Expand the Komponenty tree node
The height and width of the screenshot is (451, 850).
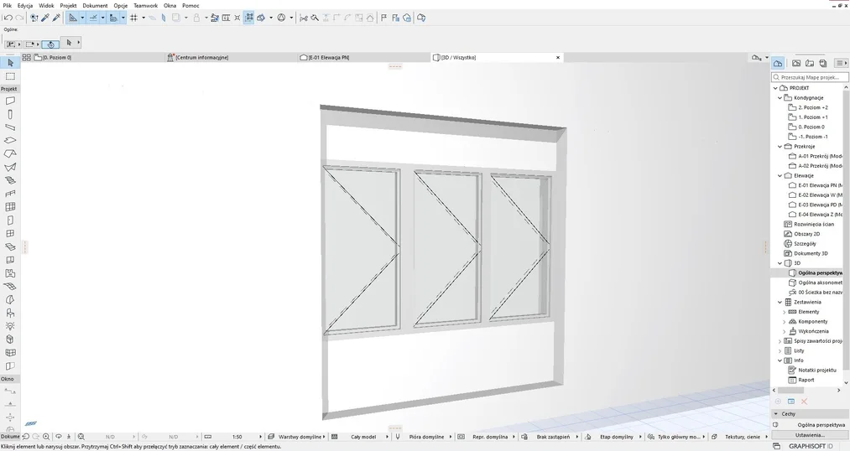coord(784,322)
